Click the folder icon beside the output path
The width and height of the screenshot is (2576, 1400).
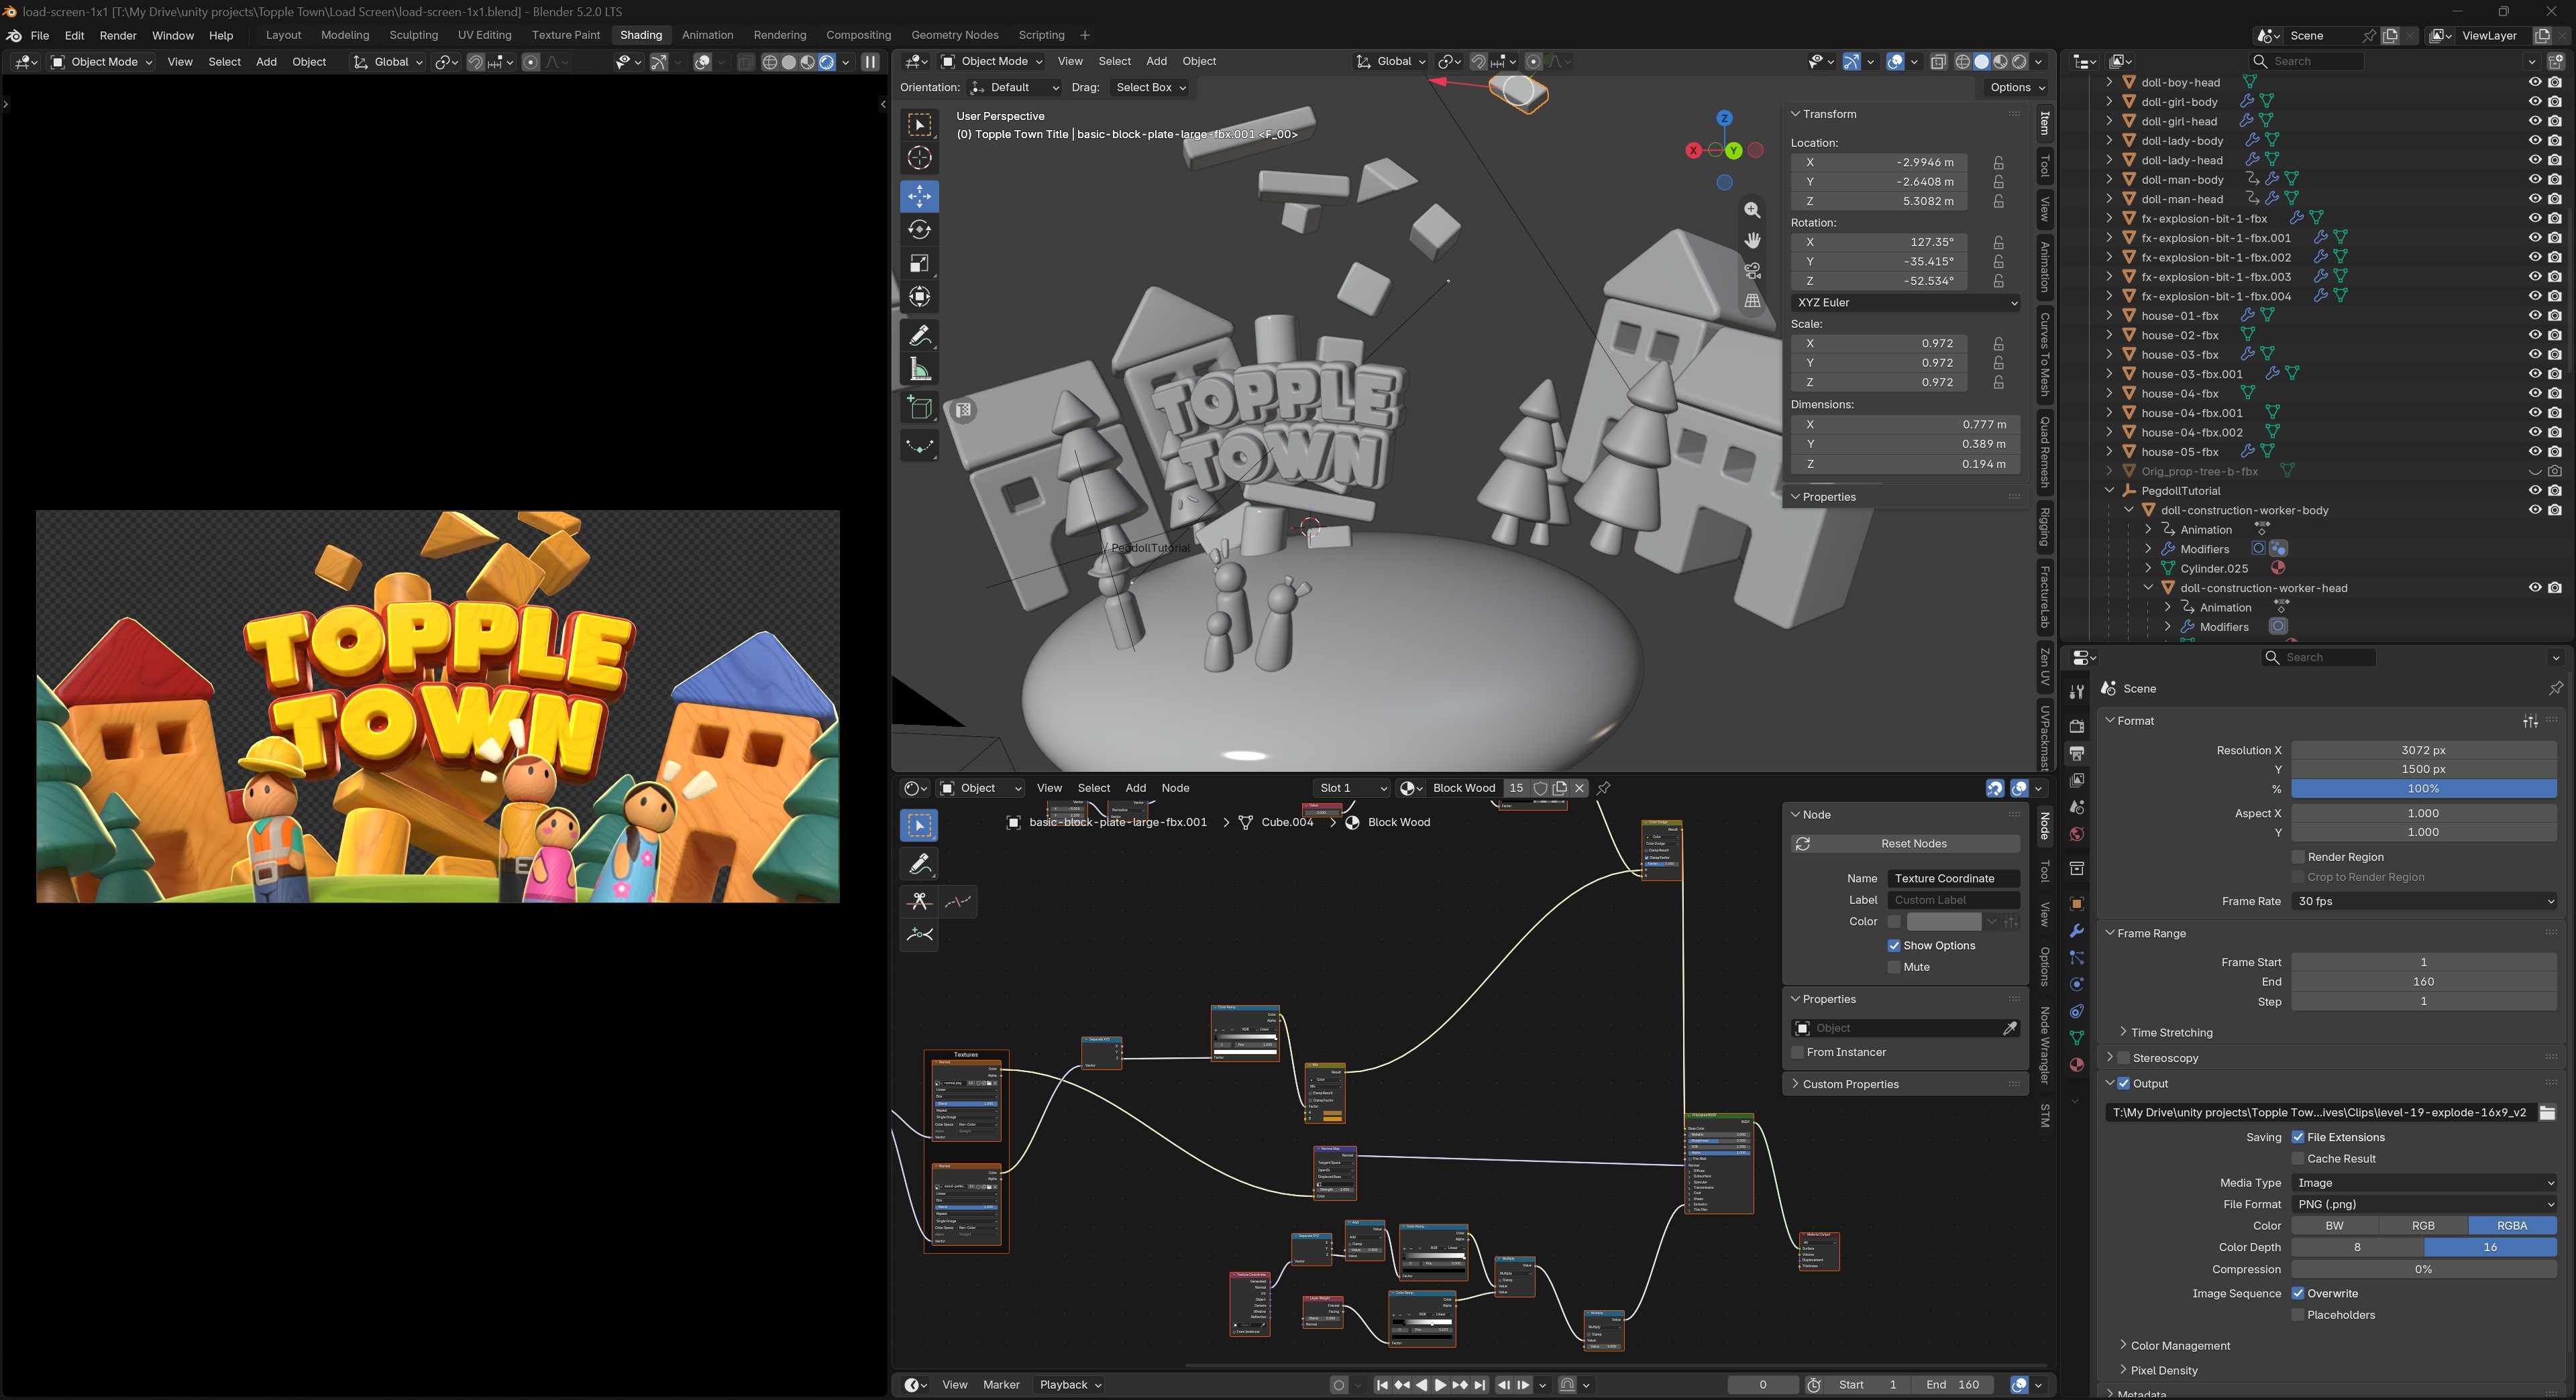(x=2546, y=1112)
